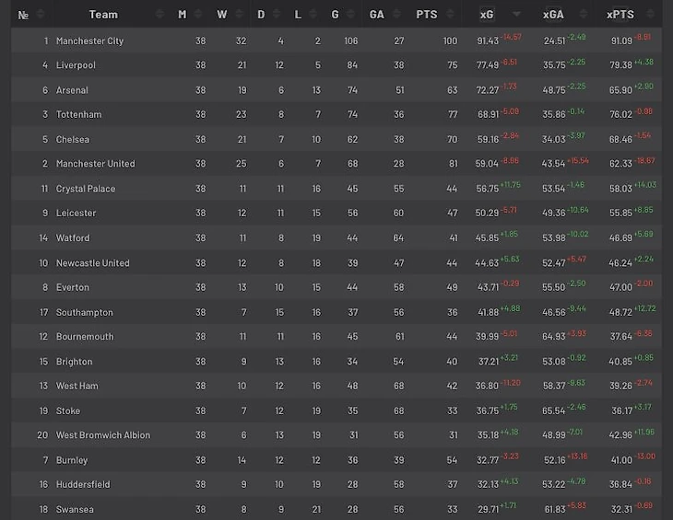
Task: Click the West Bromwich Albion team name
Action: point(103,434)
